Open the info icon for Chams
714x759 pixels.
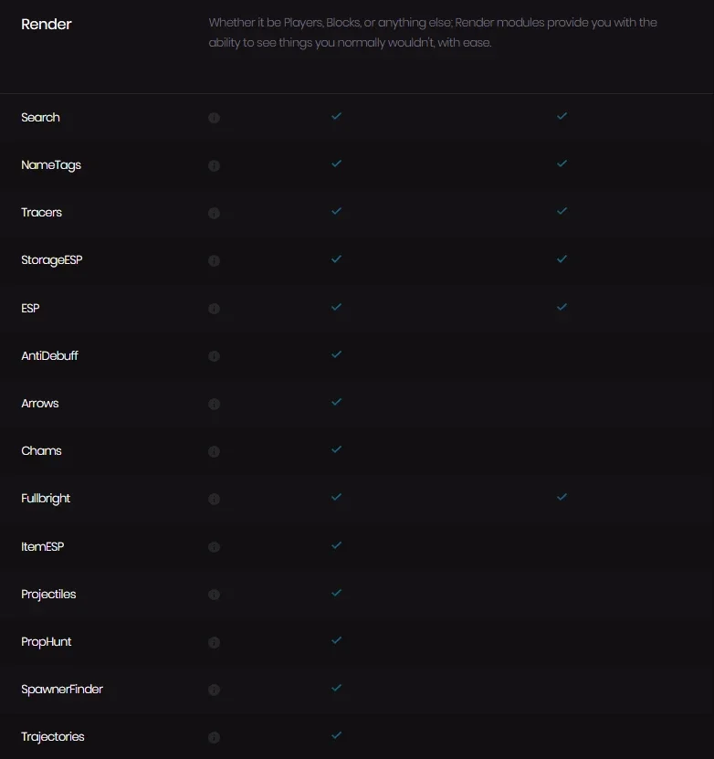tap(214, 451)
